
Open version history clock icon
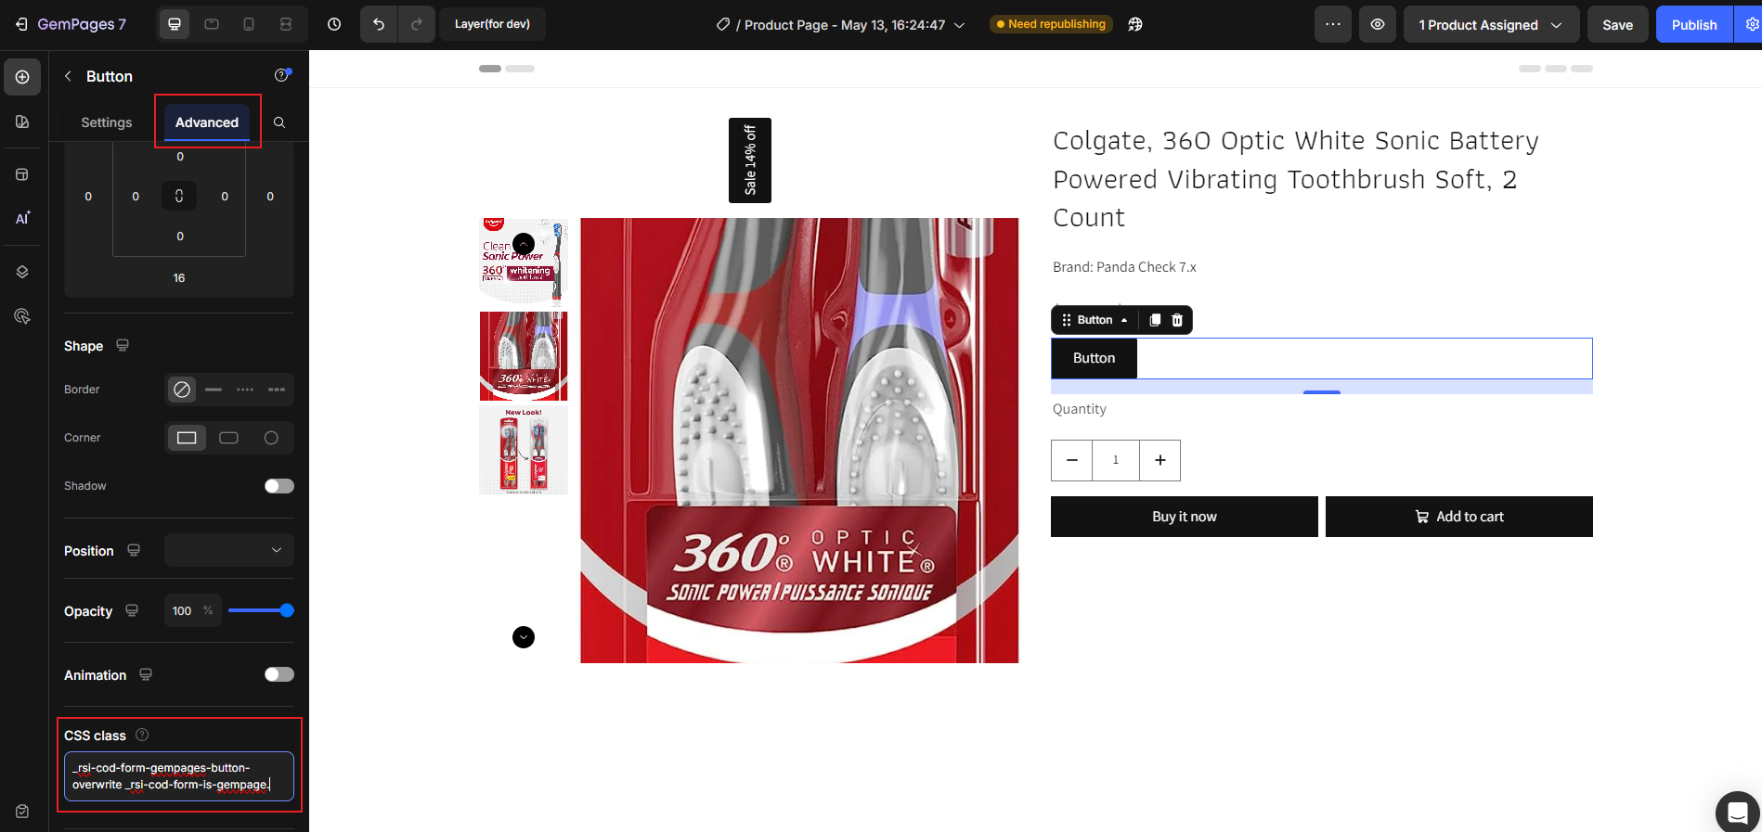click(334, 25)
